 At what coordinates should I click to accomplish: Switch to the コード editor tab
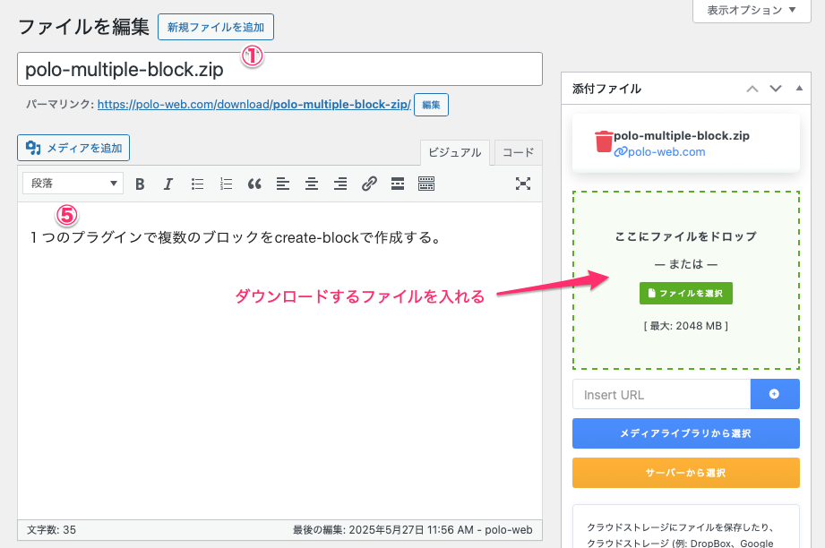pos(518,153)
